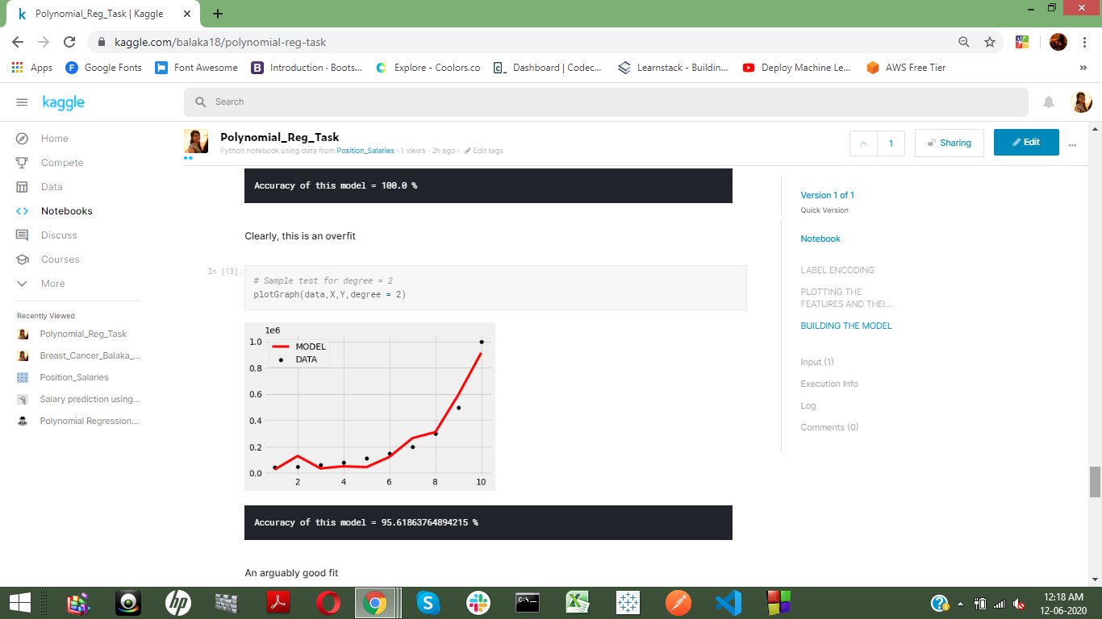Image resolution: width=1102 pixels, height=619 pixels.
Task: Open the Chrome zoom magnifier icon
Action: (x=964, y=42)
